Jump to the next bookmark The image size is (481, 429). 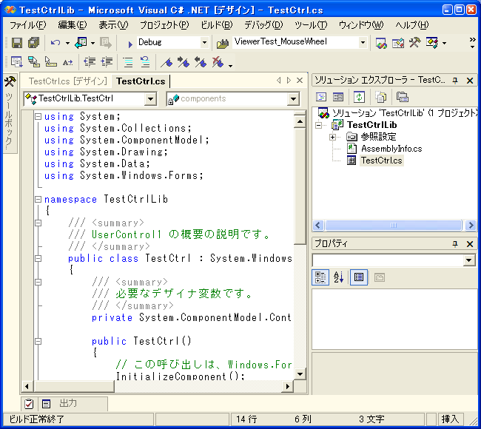pos(183,62)
